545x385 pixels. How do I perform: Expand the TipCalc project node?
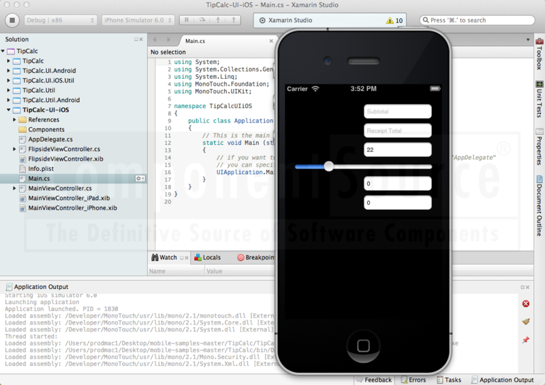tap(9, 61)
